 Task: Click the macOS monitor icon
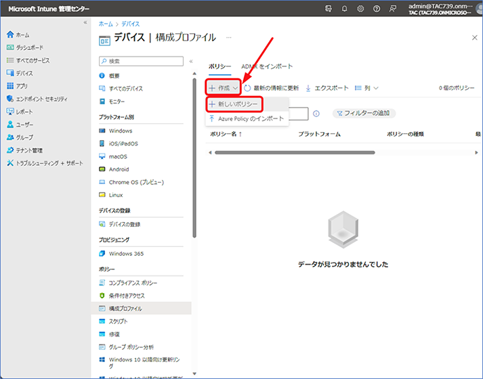102,156
